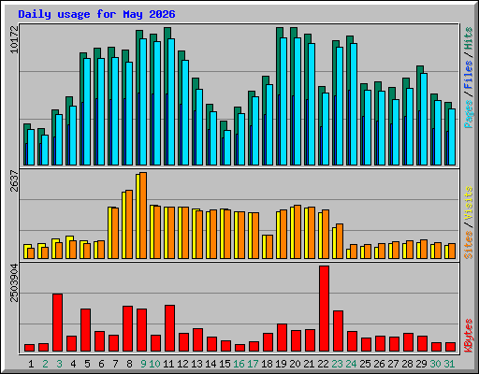479x374 pixels.
Task: Click day label 19 on the x-axis
Action: tap(281, 364)
